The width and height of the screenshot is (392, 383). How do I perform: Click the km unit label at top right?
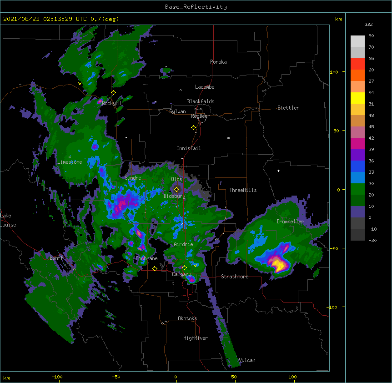pyautogui.click(x=339, y=19)
